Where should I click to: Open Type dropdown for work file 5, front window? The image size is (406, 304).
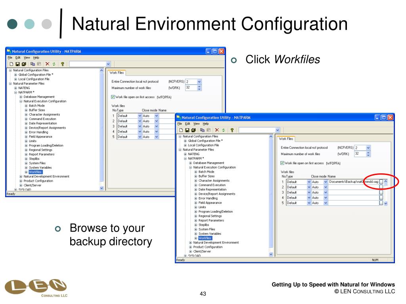309,203
